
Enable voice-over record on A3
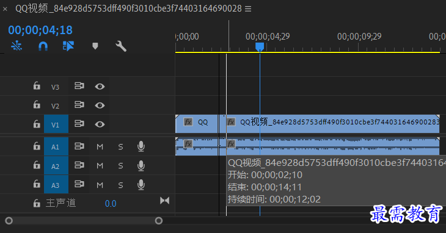141,185
